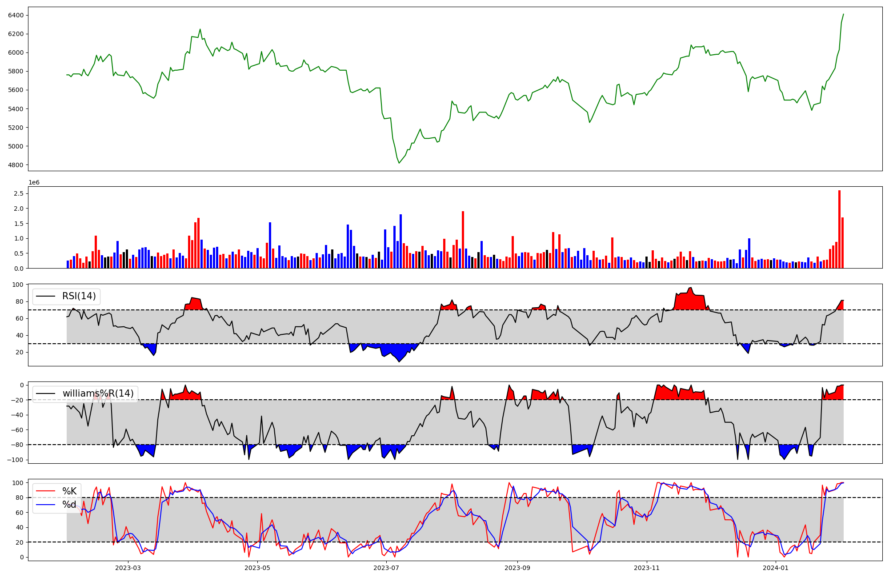Click the 6400 price axis tick label

[x=16, y=15]
